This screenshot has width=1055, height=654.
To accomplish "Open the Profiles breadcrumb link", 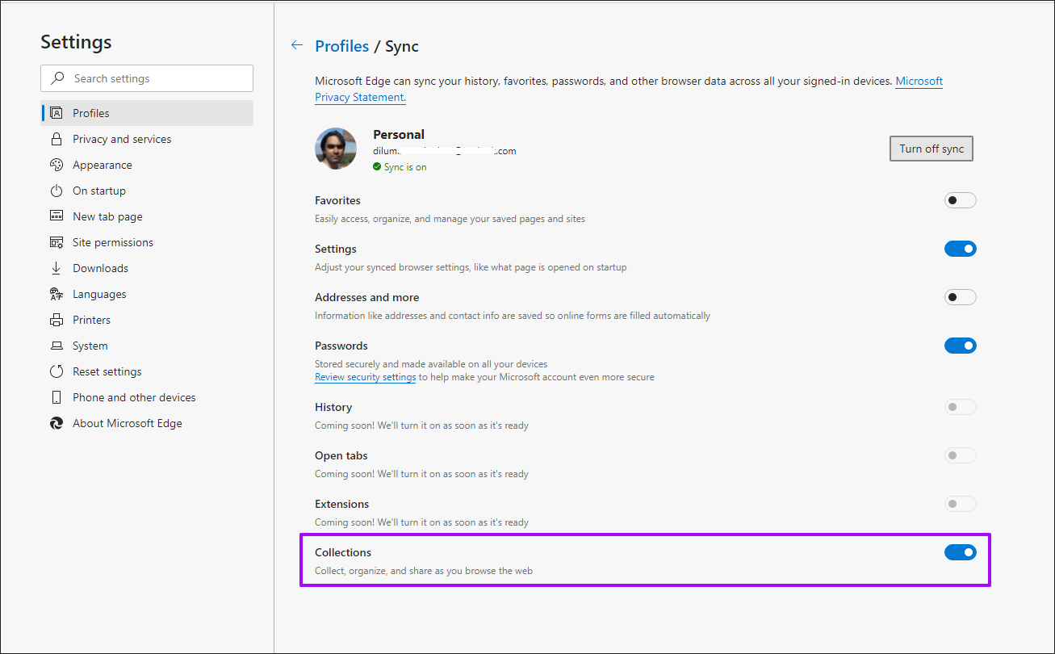I will (x=341, y=46).
